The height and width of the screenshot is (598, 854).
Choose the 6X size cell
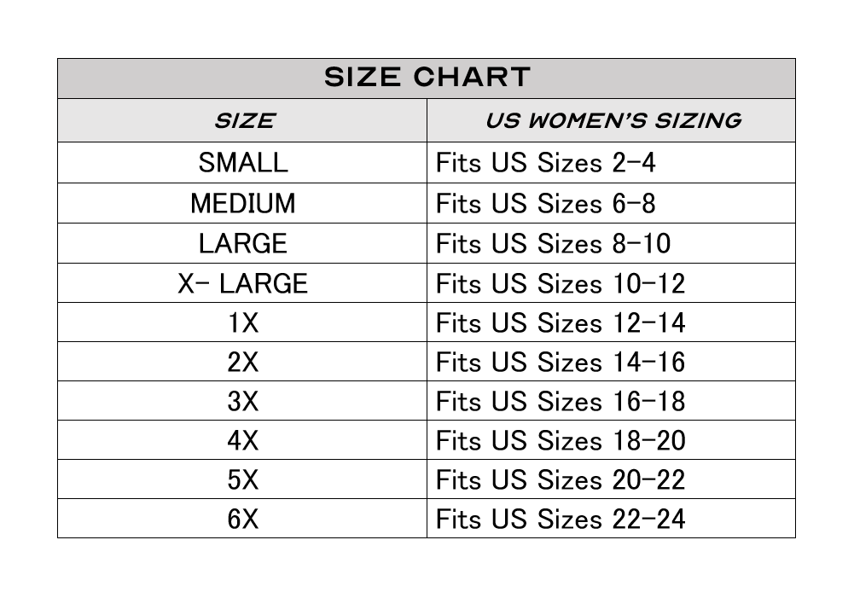242,519
